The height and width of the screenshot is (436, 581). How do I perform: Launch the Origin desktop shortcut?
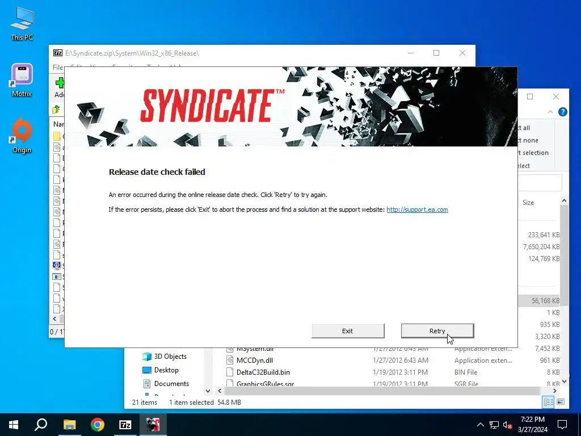22,136
